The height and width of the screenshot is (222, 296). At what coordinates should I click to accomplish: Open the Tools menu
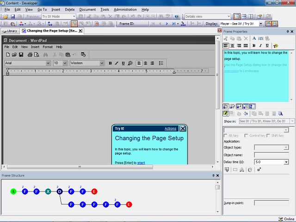(105, 9)
